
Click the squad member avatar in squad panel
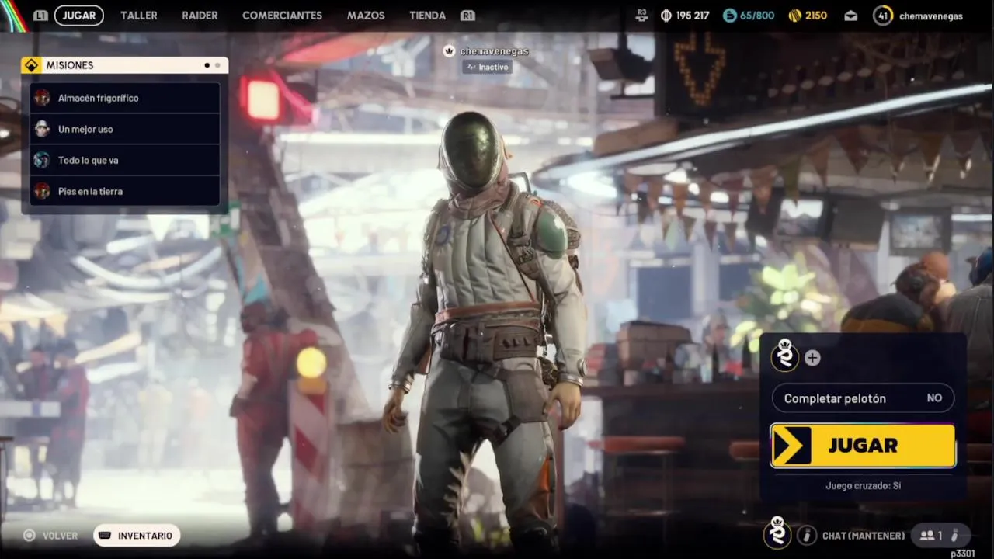[785, 356]
